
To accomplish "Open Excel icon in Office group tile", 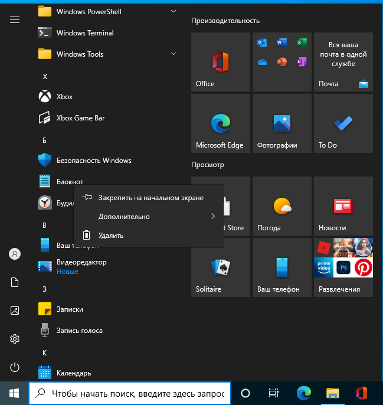I will (x=302, y=42).
